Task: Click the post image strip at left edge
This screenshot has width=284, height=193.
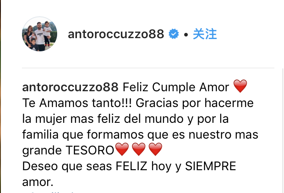Action: point(0,96)
